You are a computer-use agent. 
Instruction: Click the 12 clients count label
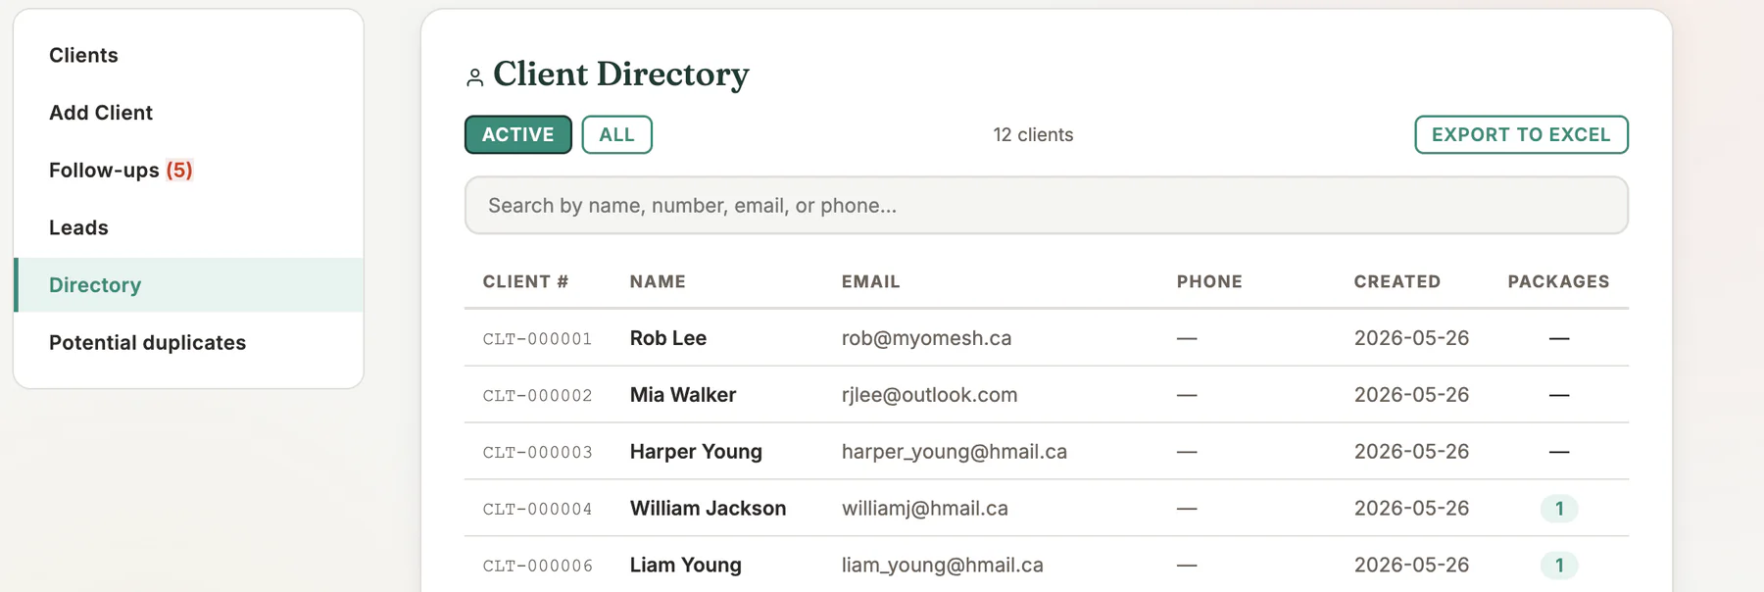1033,135
